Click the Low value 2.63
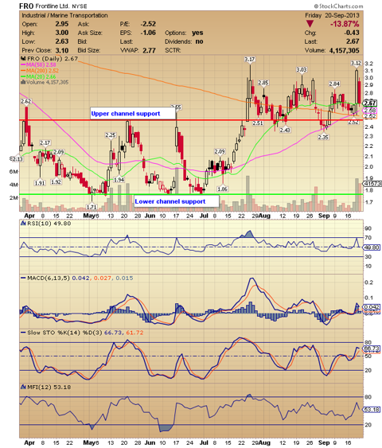 [62, 41]
